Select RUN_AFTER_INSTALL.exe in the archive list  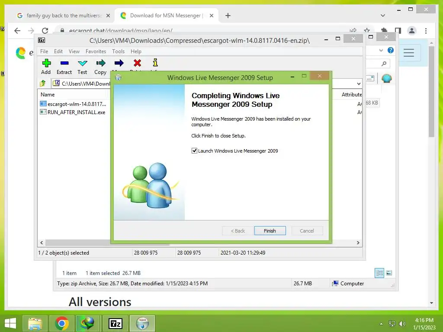pos(73,112)
